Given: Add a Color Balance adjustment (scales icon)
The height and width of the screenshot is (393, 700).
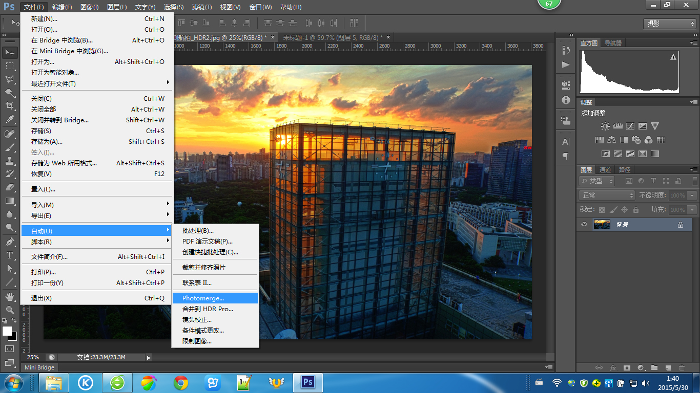Looking at the screenshot, I should click(x=612, y=140).
